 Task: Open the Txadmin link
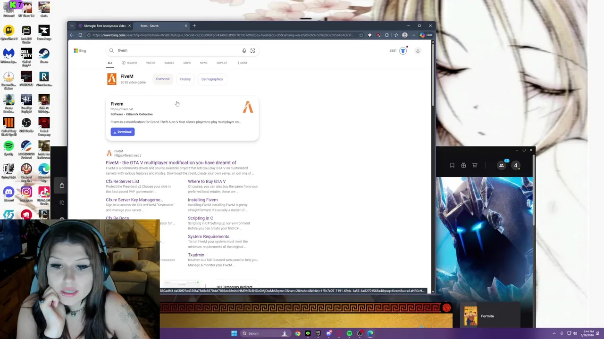click(196, 255)
